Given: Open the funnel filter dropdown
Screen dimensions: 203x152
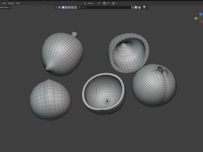Looking at the screenshot, I should [145, 7].
